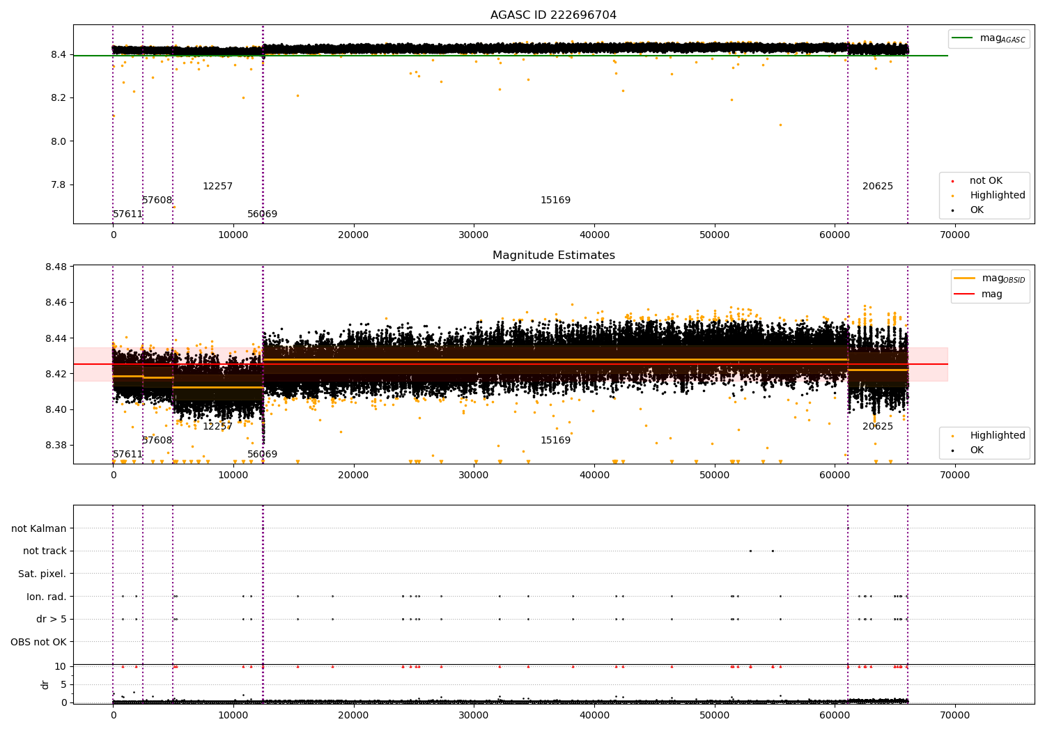The height and width of the screenshot is (731, 1045).
Task: Click x-axis tick 30000 under the top plot
Action: tap(474, 235)
